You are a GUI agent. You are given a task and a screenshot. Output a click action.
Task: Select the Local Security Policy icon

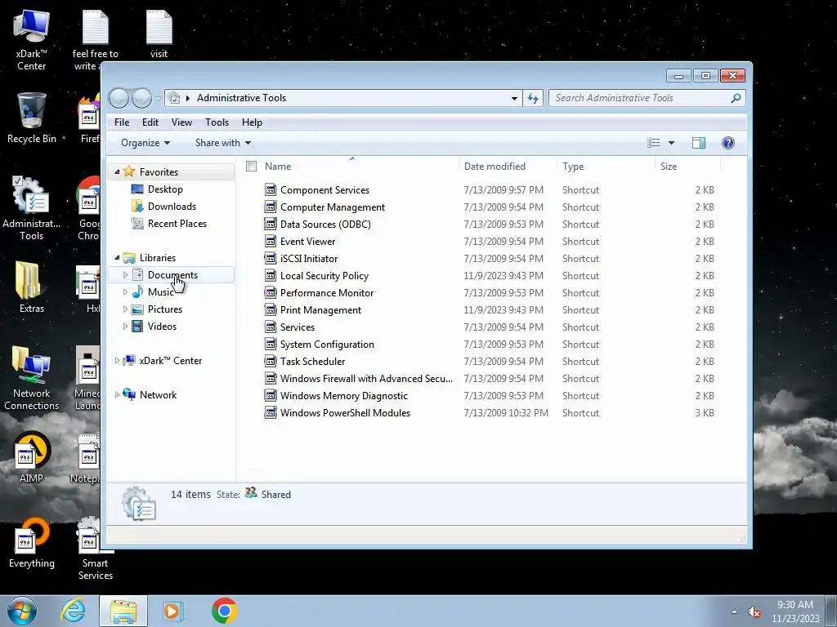(271, 276)
